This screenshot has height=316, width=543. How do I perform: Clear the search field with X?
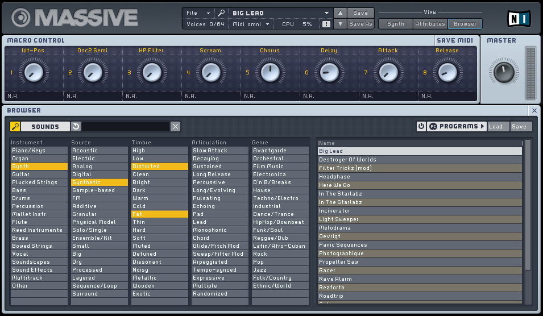(175, 127)
